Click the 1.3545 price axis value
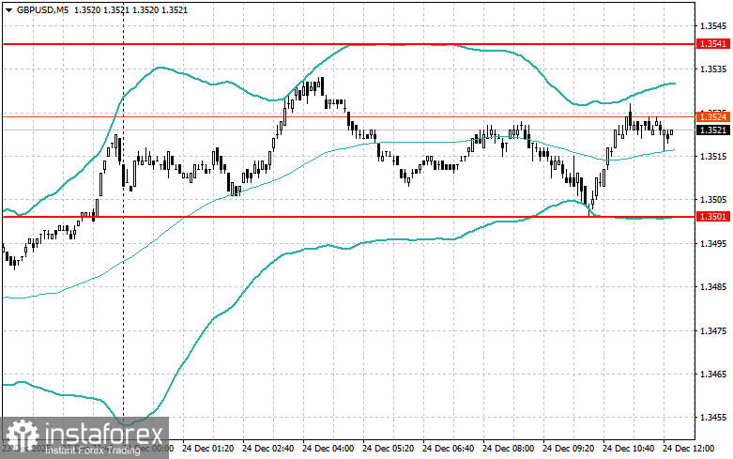 (713, 25)
